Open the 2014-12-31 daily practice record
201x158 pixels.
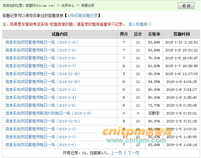pos(43,121)
